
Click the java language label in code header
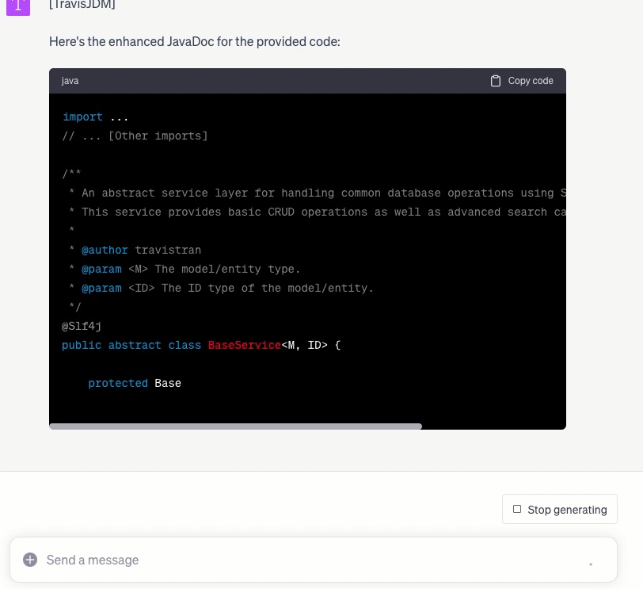[70, 81]
